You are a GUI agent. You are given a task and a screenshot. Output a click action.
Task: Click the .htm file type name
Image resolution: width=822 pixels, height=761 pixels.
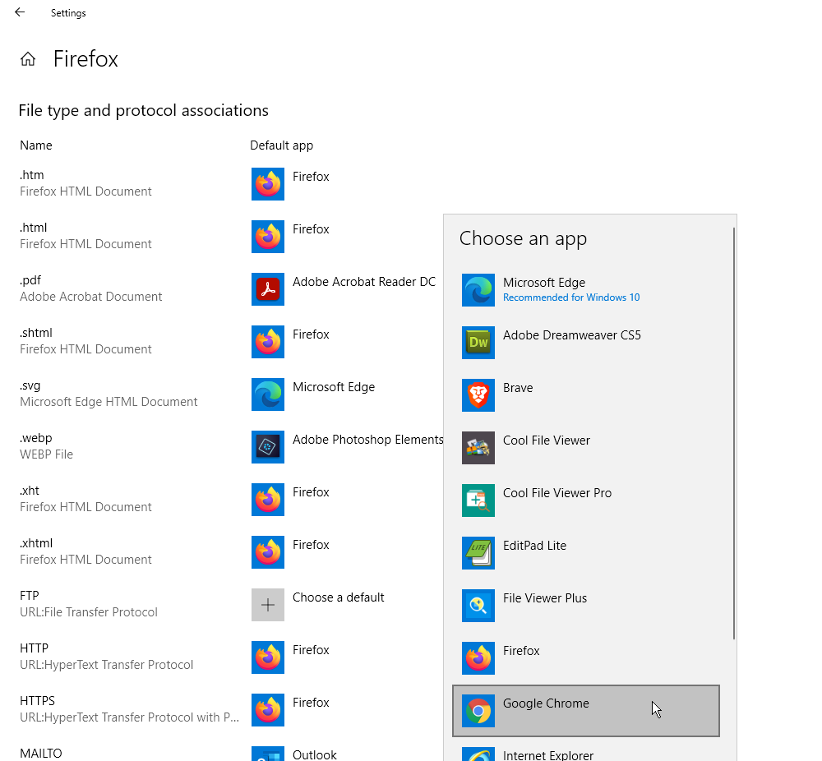point(32,175)
